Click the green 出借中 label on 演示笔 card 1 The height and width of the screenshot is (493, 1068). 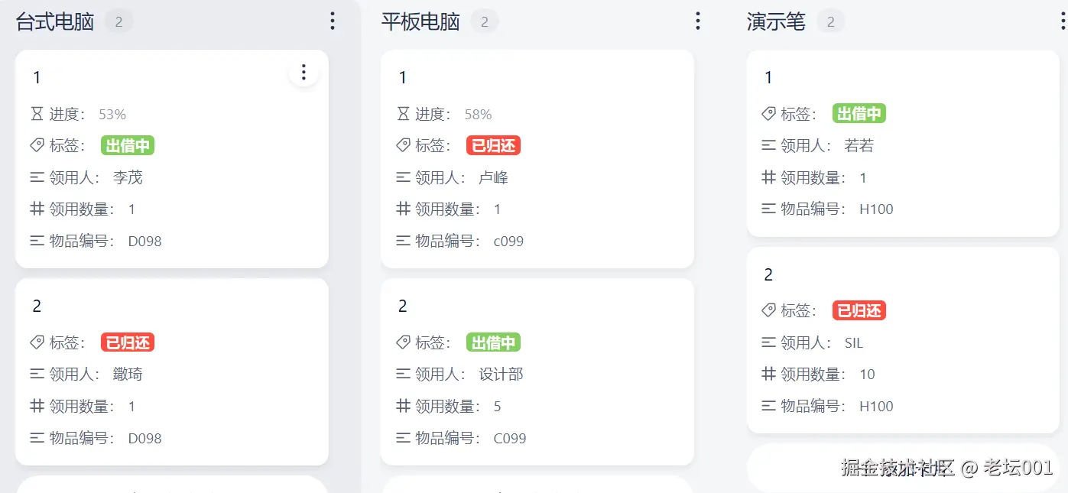click(x=859, y=113)
